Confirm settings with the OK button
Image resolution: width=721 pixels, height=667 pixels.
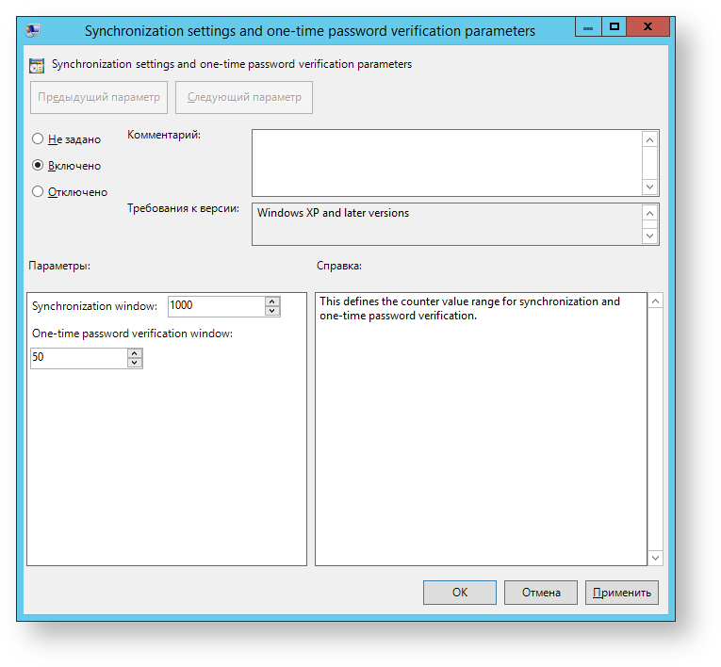click(459, 592)
